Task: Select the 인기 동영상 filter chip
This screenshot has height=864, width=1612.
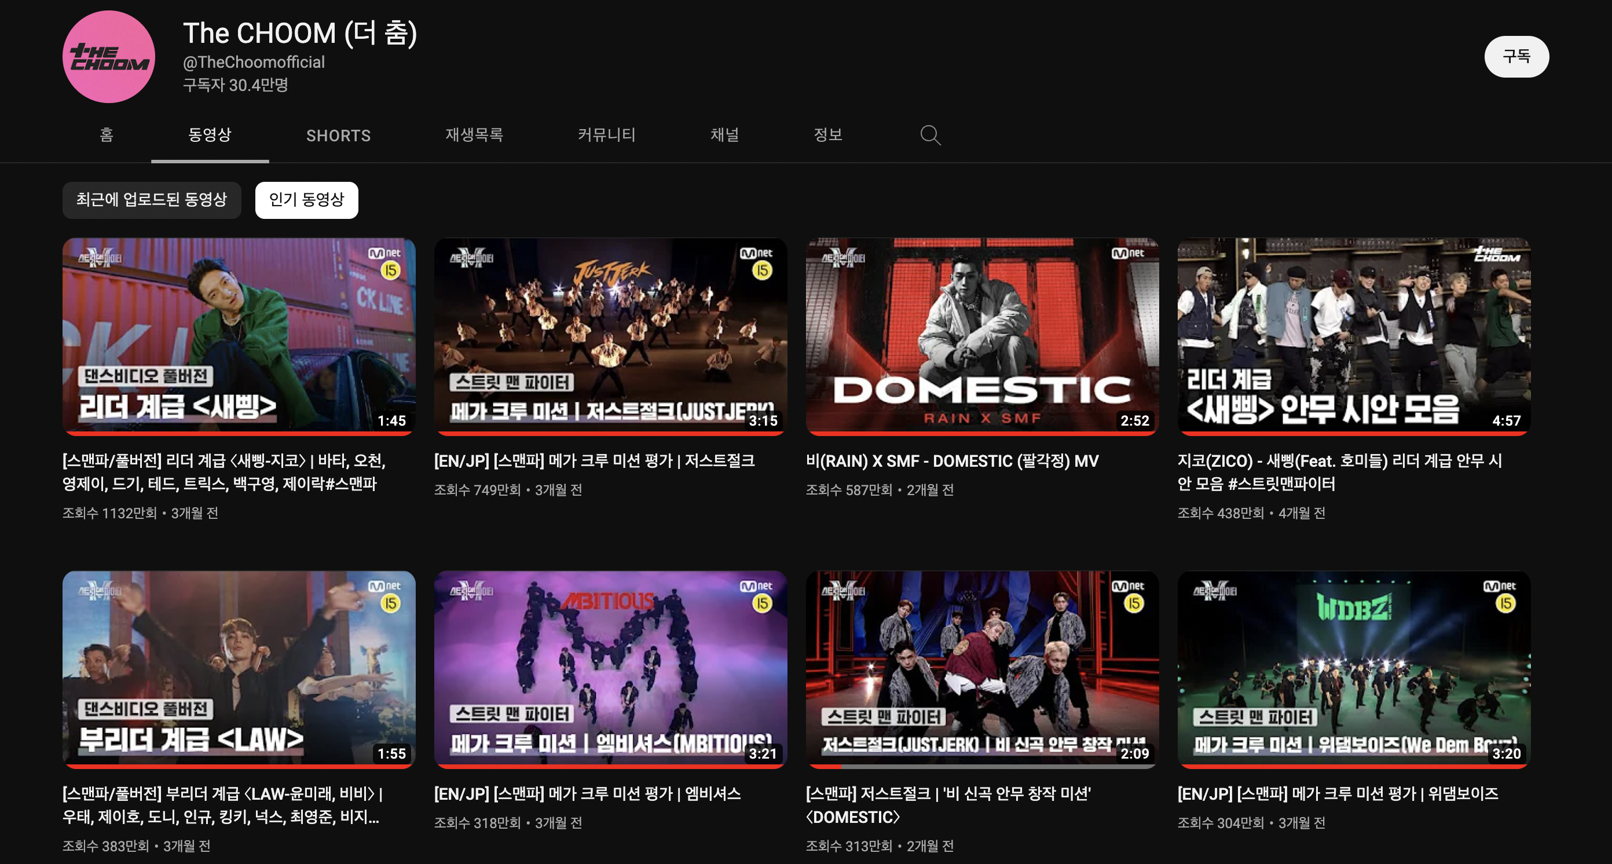Action: pos(306,200)
